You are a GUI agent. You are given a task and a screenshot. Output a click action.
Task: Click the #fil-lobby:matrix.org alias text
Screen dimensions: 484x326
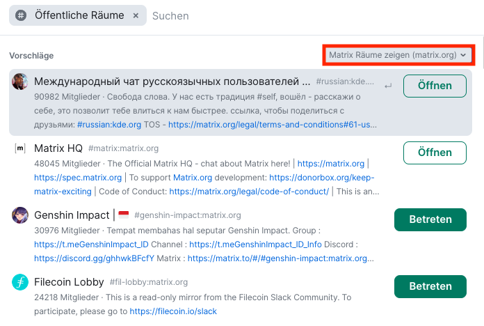[149, 282]
